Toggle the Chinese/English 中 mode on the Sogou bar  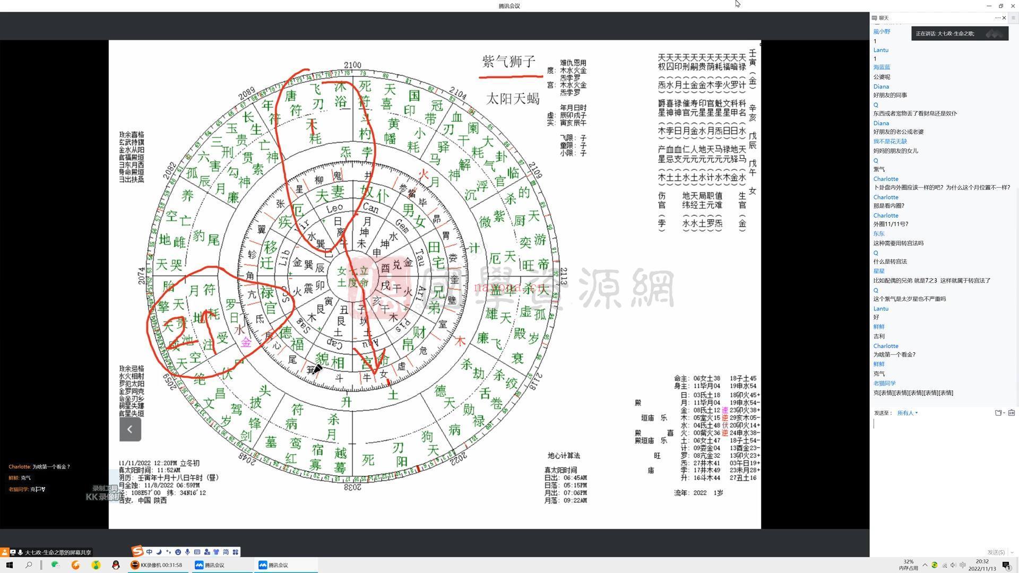[149, 552]
